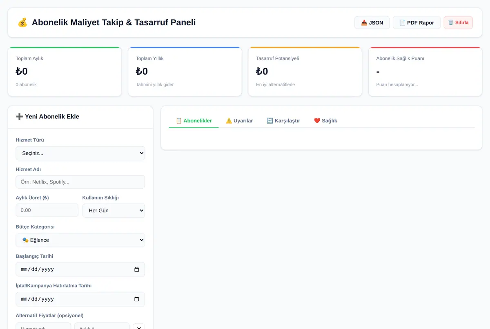Viewport: 490px width, 329px height.
Task: Generate a report via PDF Rapor
Action: click(416, 22)
